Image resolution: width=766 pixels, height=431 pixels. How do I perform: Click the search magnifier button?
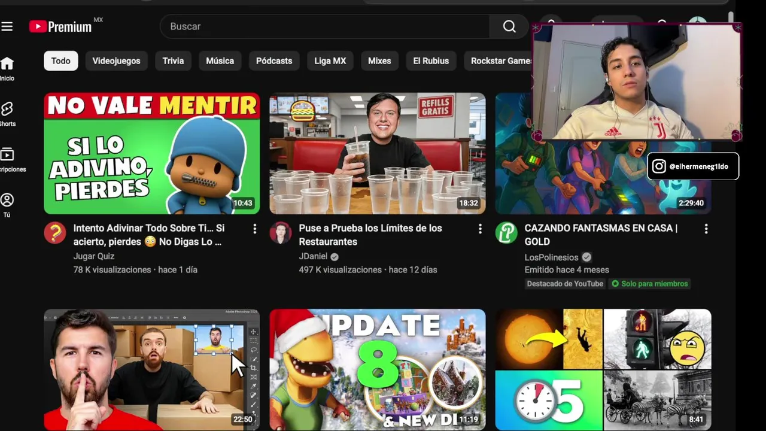(509, 26)
